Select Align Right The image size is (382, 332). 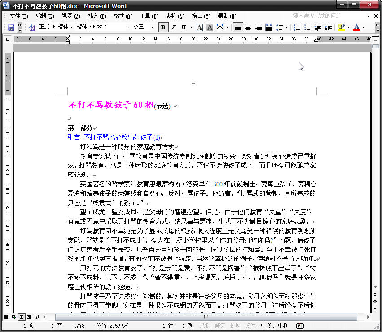tap(259, 27)
